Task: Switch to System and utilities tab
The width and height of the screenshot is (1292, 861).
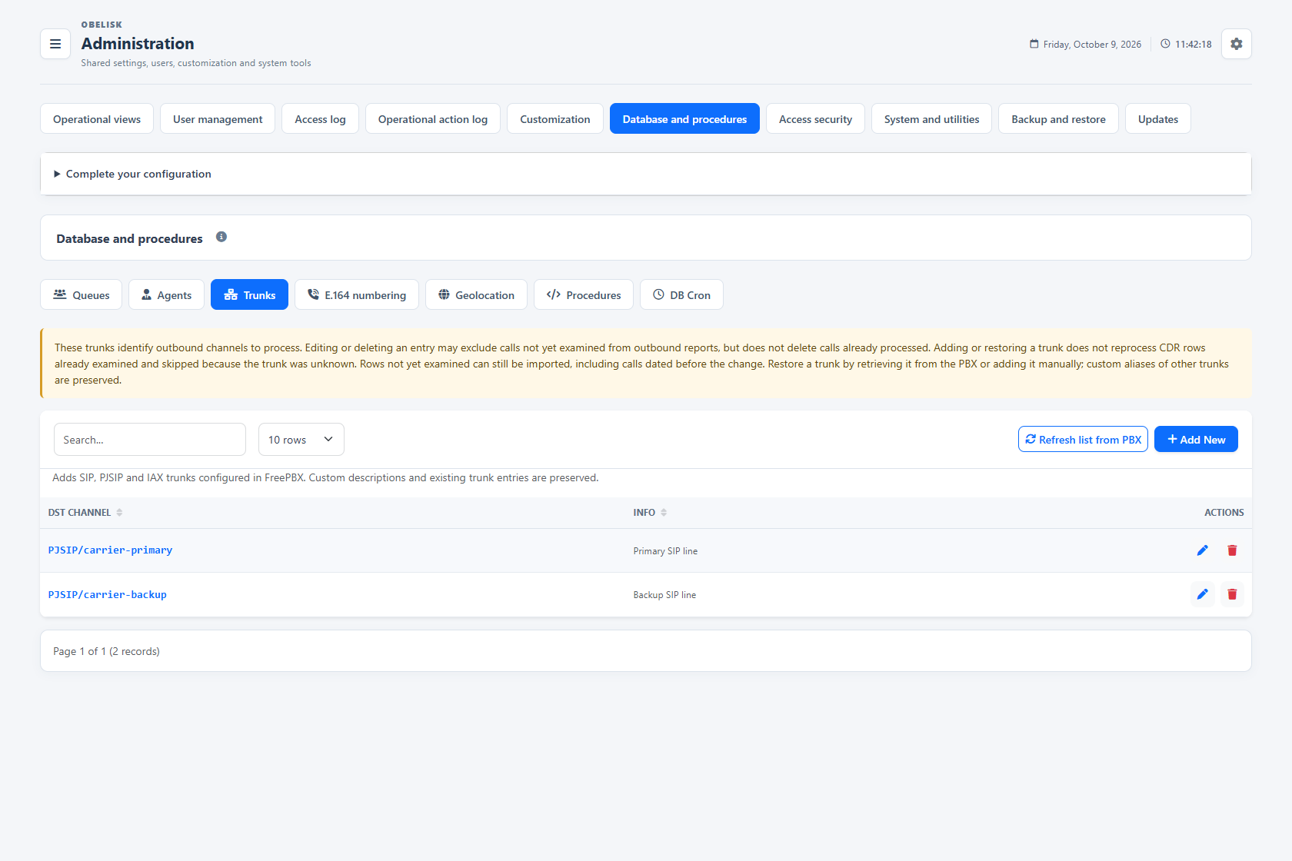Action: (x=931, y=118)
